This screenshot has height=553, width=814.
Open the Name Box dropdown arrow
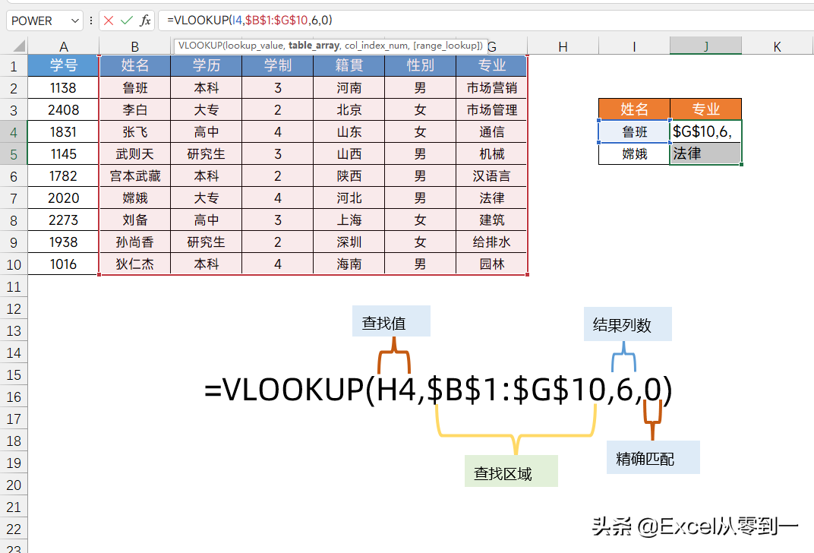74,21
